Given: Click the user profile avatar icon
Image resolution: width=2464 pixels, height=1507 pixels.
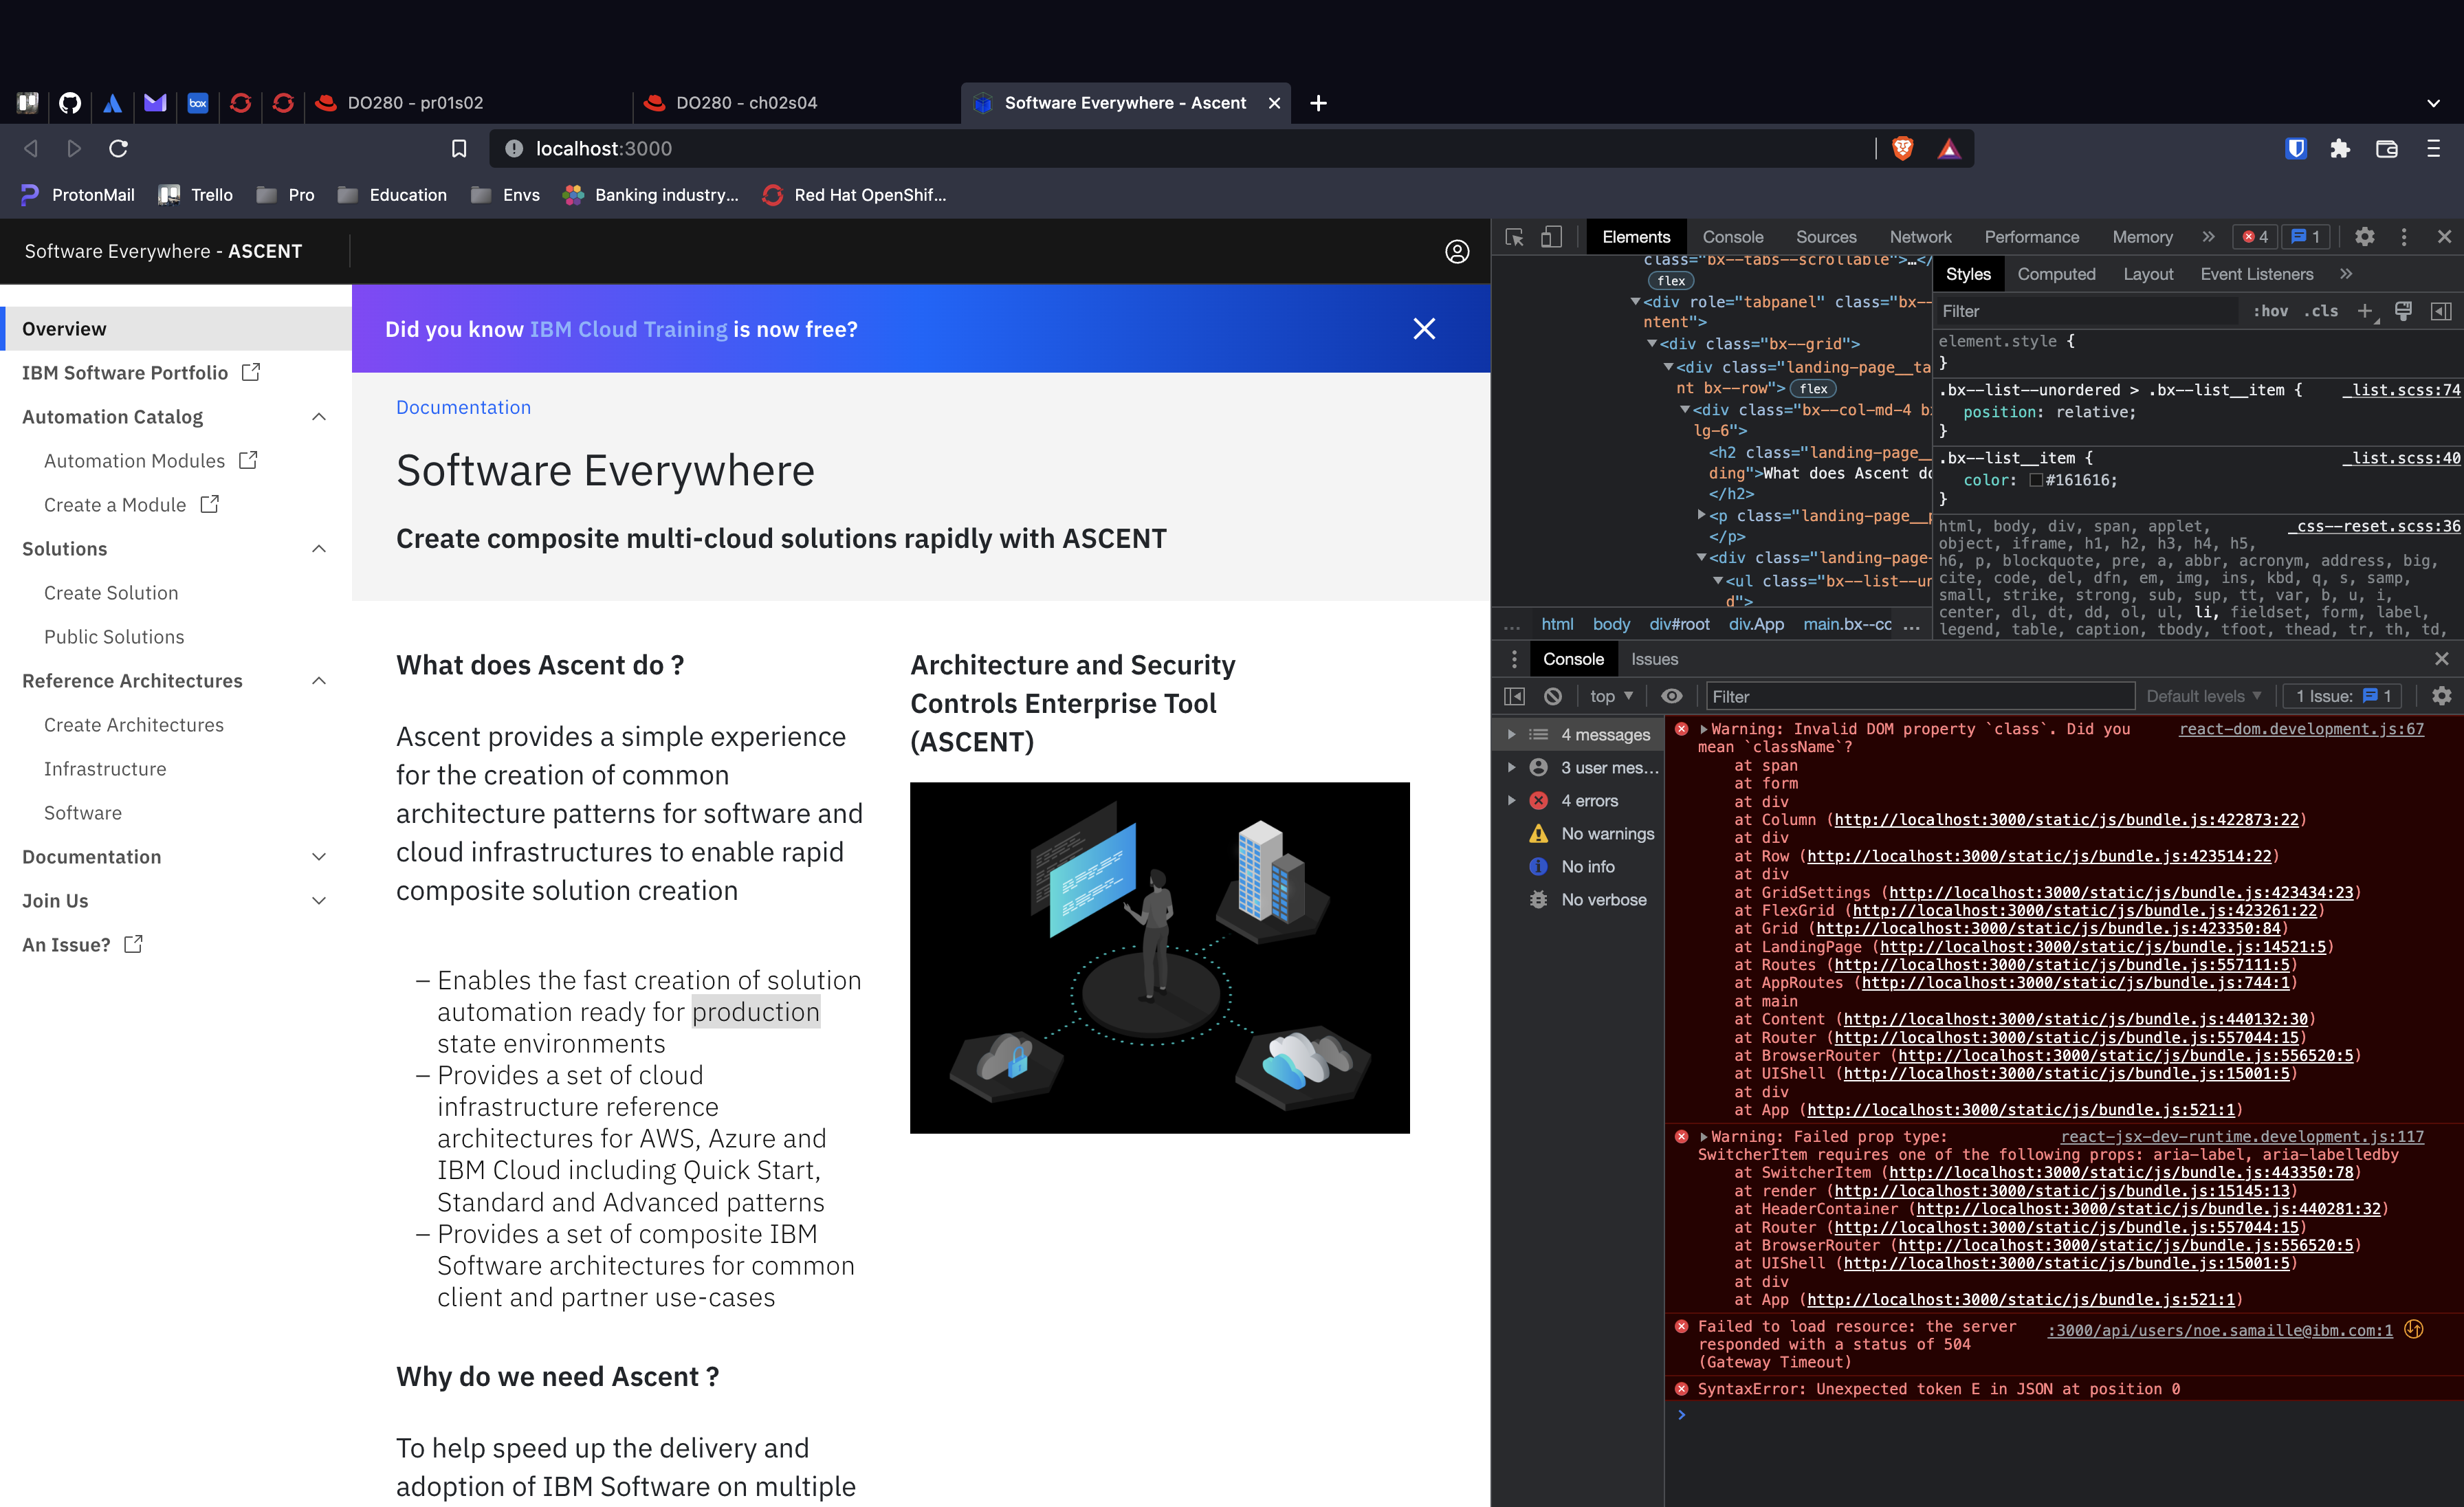Looking at the screenshot, I should pyautogui.click(x=1457, y=251).
